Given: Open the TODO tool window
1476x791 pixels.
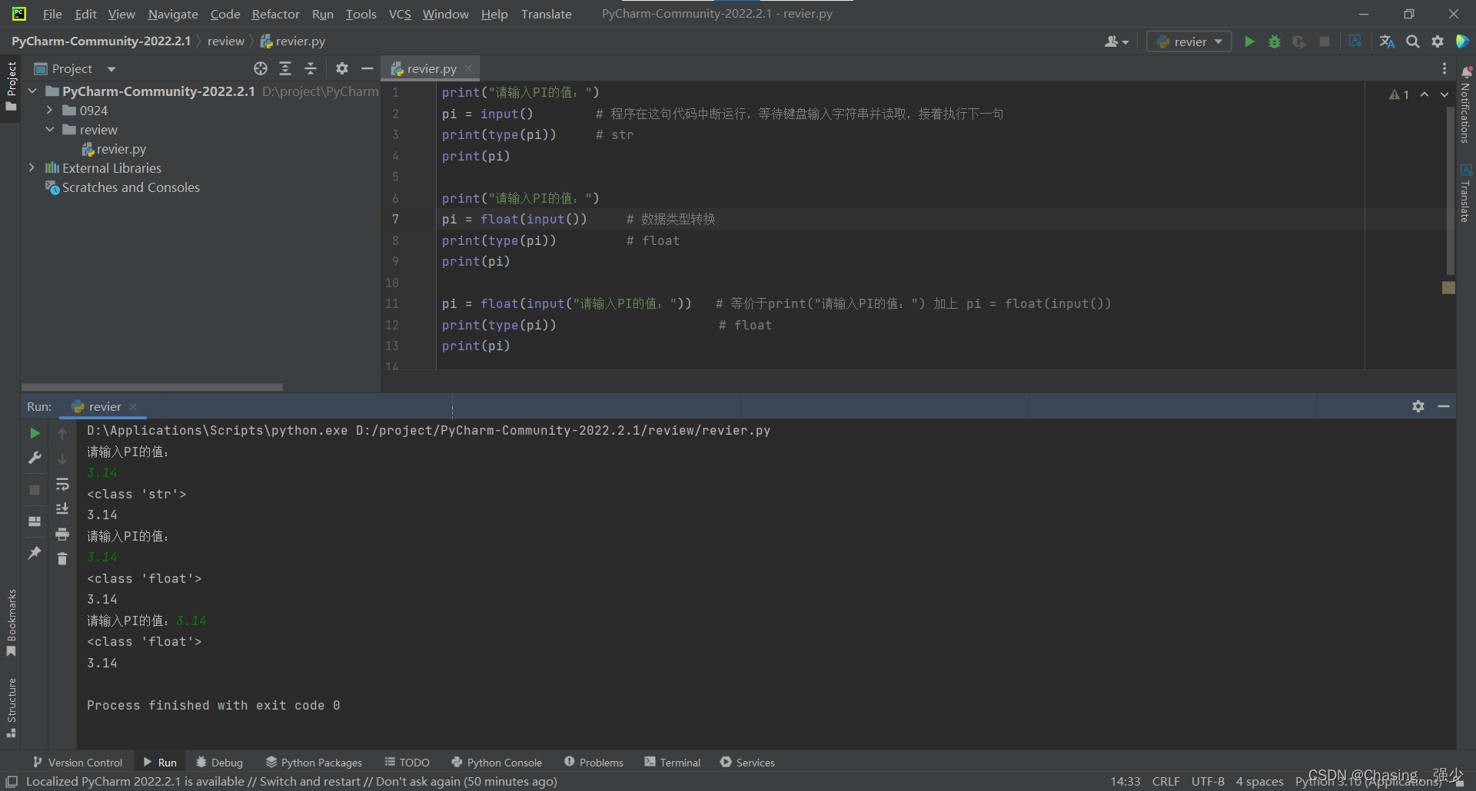Looking at the screenshot, I should point(407,762).
